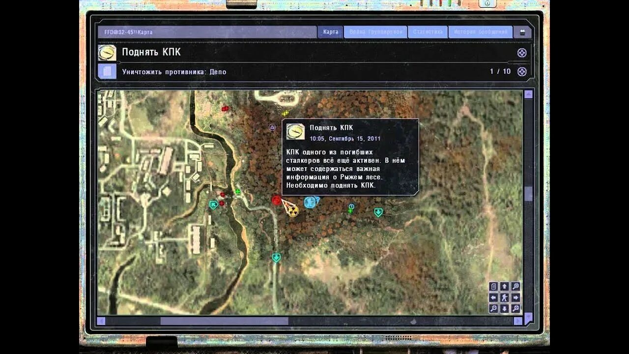629x354 pixels.
Task: Click the vertical scrollbar thumb
Action: pos(528,194)
